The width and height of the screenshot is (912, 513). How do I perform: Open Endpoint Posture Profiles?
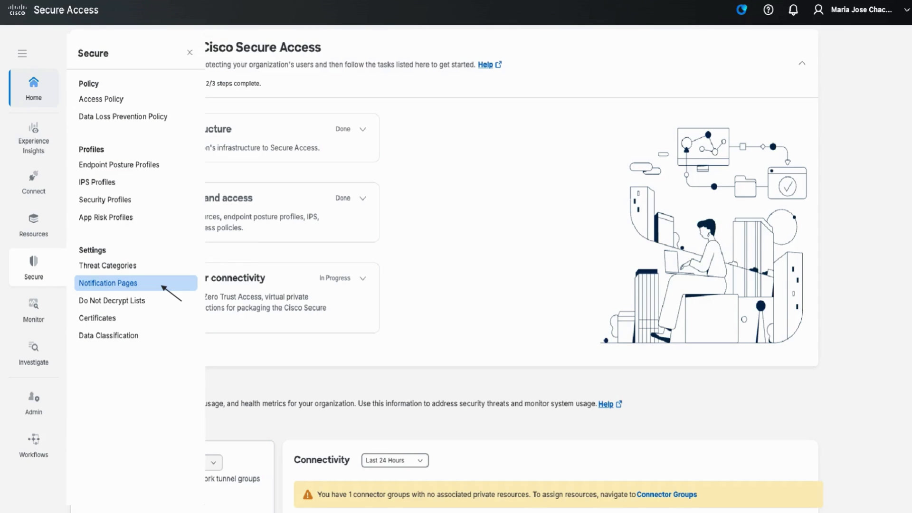coord(119,165)
